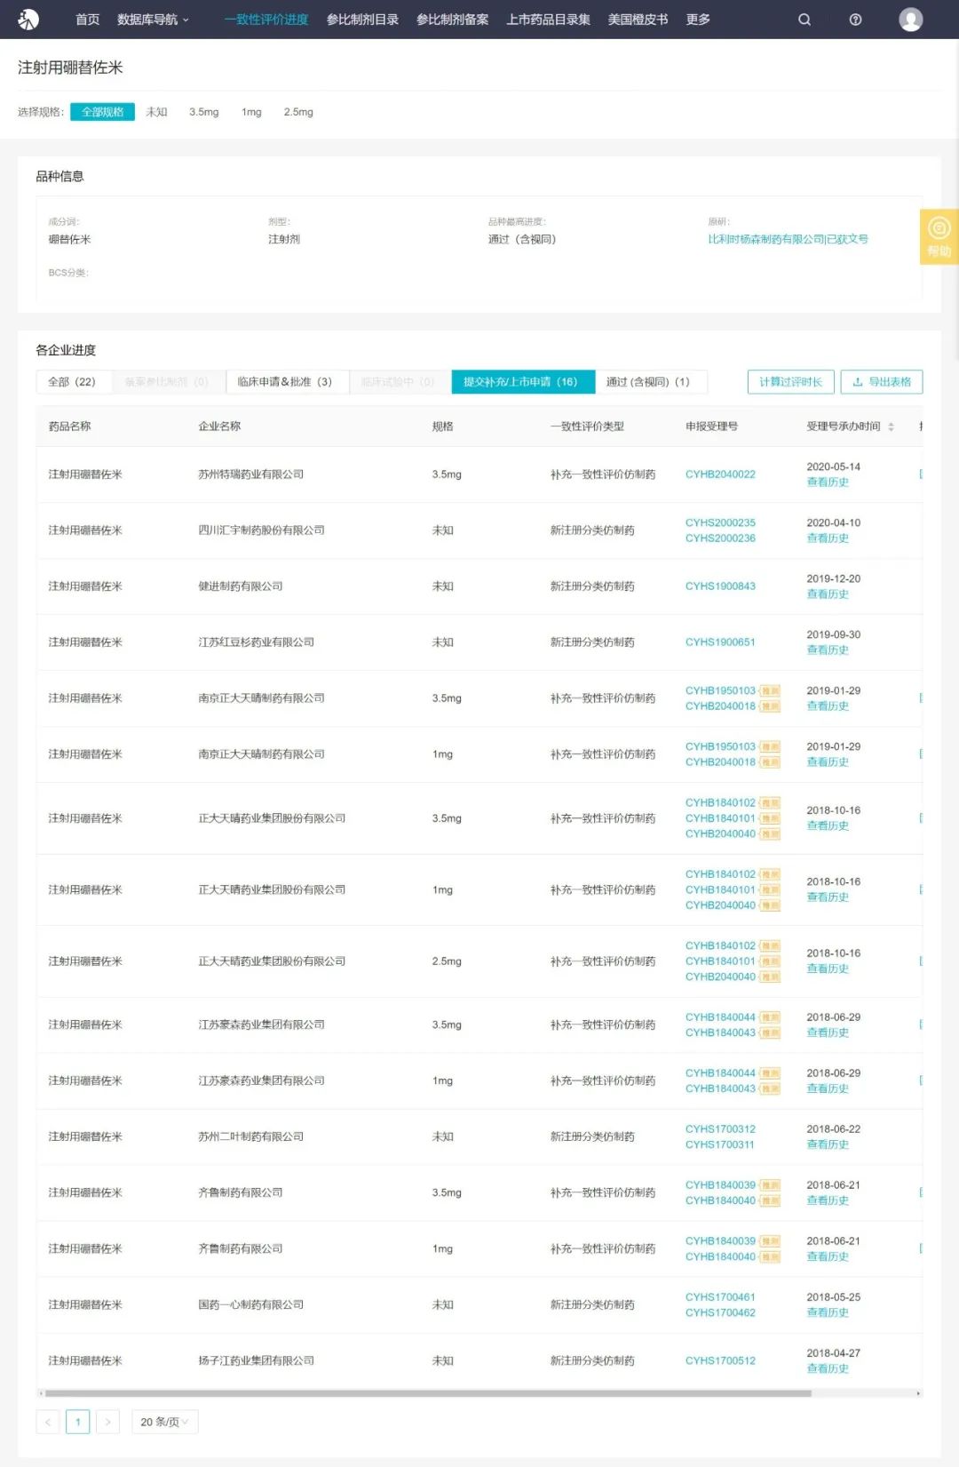Screen dimensions: 959x1467
Task: Select page 1 in pagination
Action: (78, 1422)
